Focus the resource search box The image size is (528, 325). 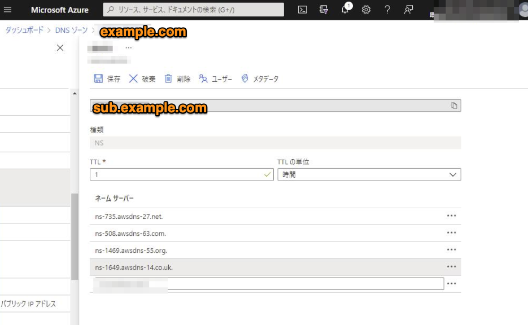pos(193,10)
